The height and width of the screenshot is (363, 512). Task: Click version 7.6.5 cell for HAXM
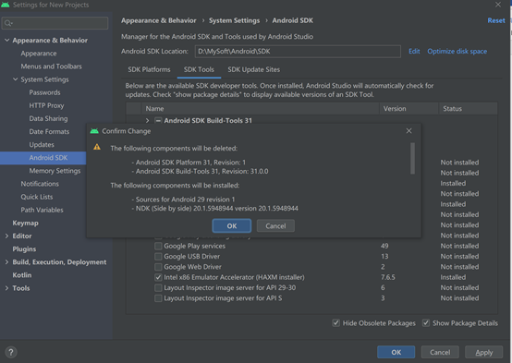388,277
